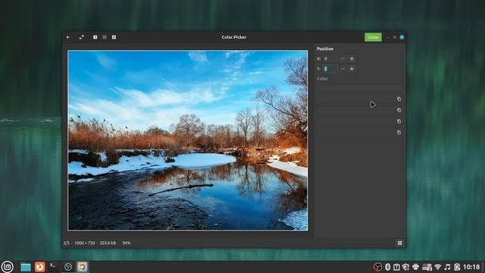Focus the Y position input field
The image size is (485, 273).
330,69
